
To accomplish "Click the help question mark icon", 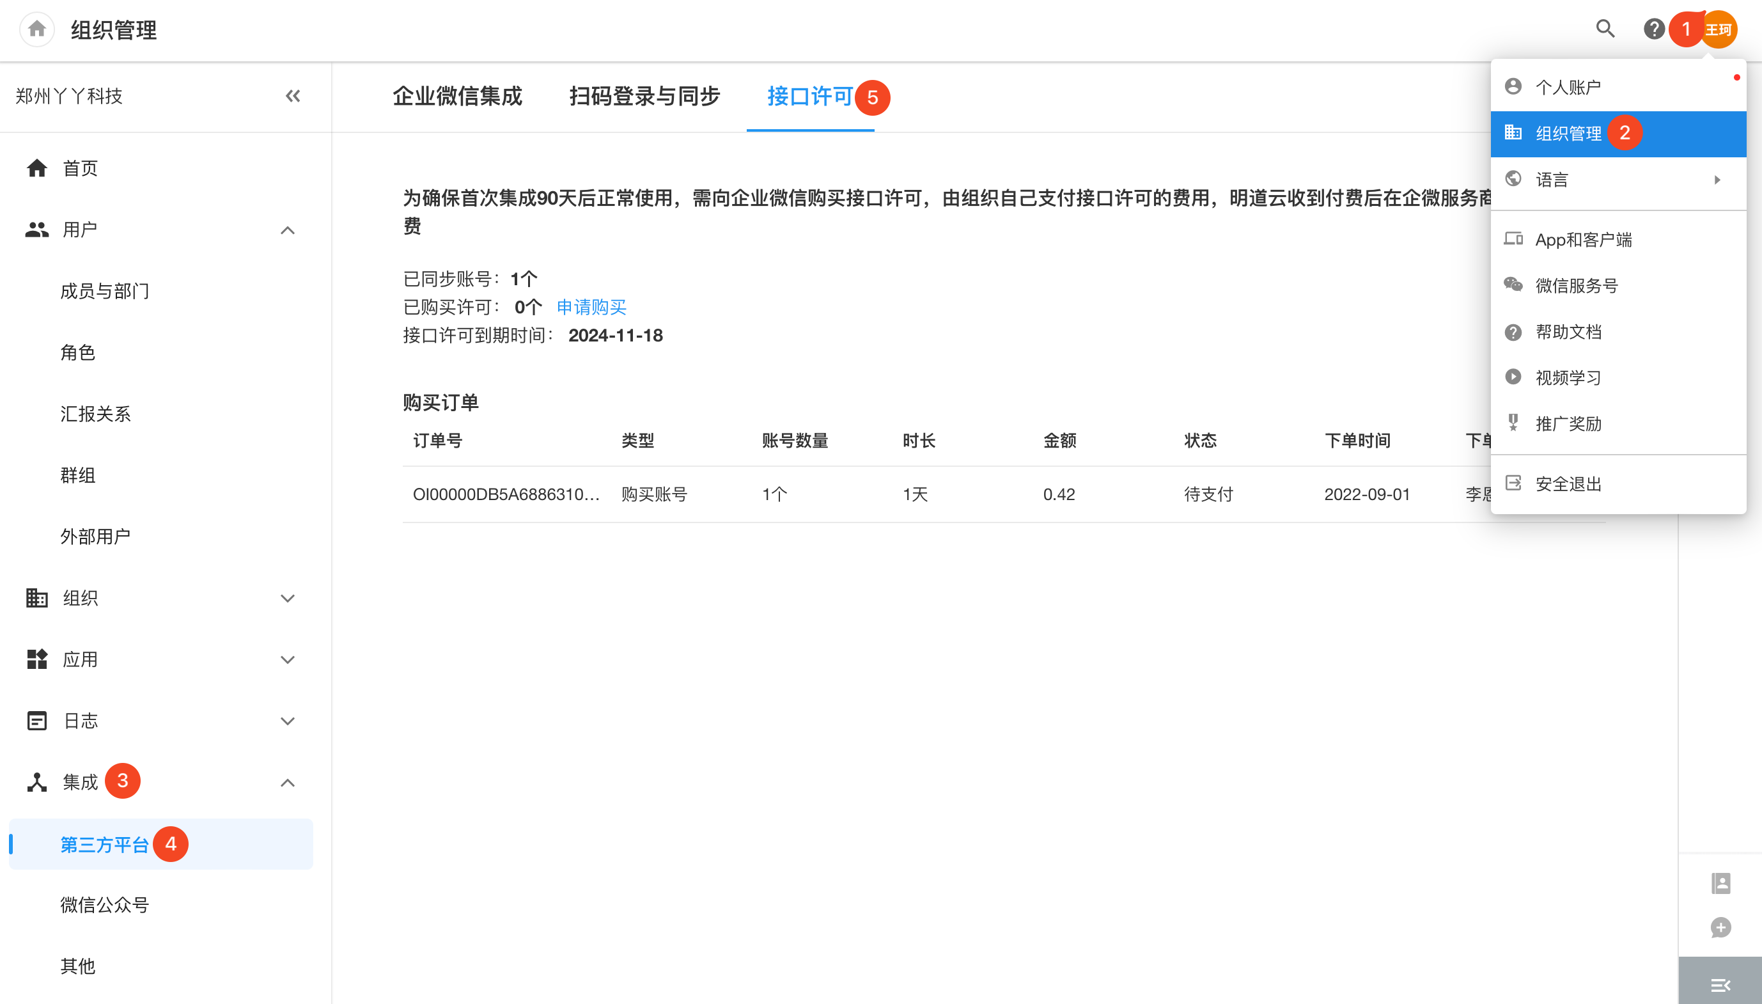I will (x=1653, y=29).
